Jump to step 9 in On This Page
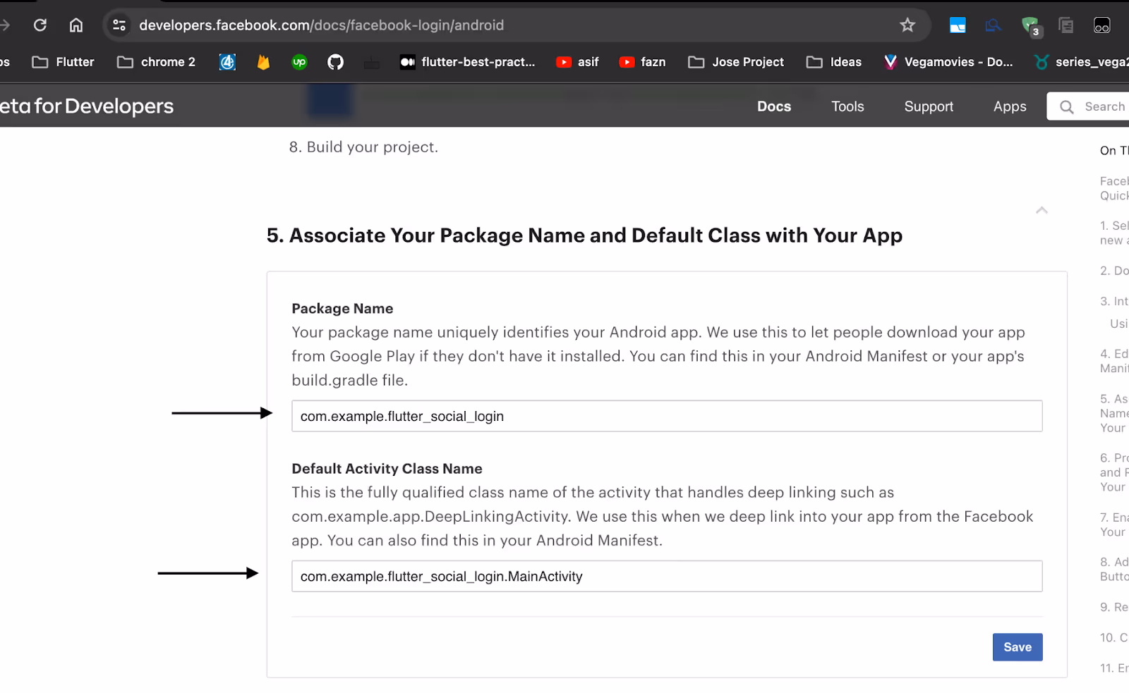Viewport: 1129px width, 693px height. pyautogui.click(x=1114, y=607)
